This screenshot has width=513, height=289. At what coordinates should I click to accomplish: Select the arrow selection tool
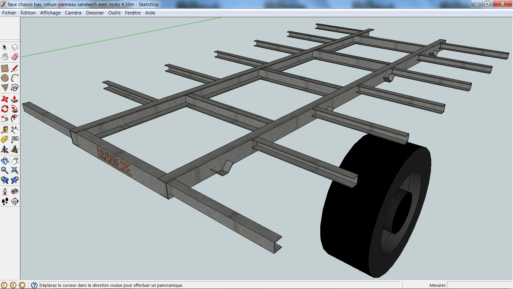point(5,47)
